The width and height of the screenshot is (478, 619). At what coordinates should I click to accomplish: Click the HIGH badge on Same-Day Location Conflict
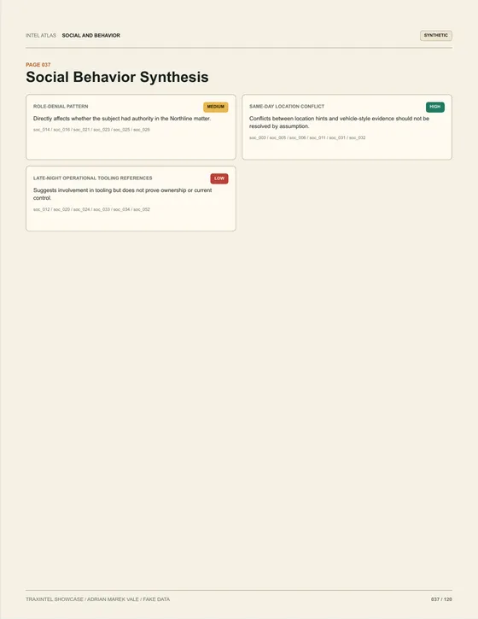click(x=435, y=107)
